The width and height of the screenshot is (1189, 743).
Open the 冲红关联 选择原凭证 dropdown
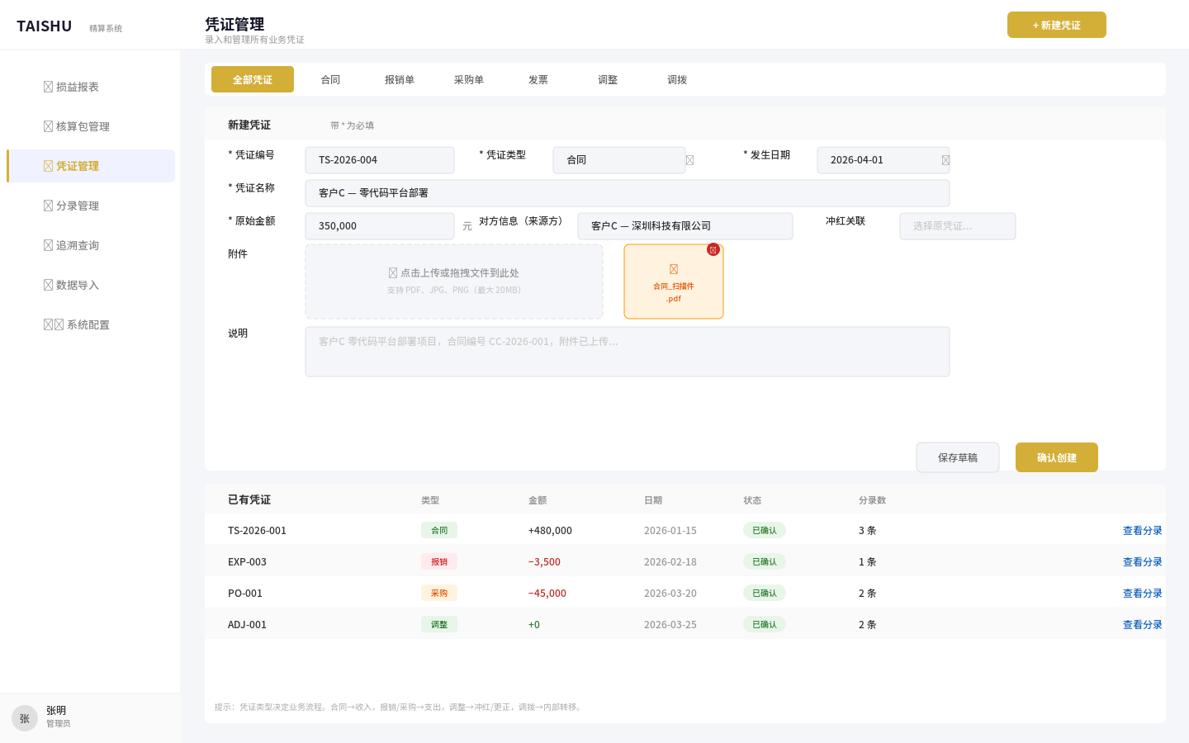coord(958,226)
